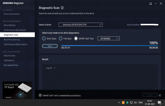Click the Export results button
The height and width of the screenshot is (106, 165).
tap(150, 95)
